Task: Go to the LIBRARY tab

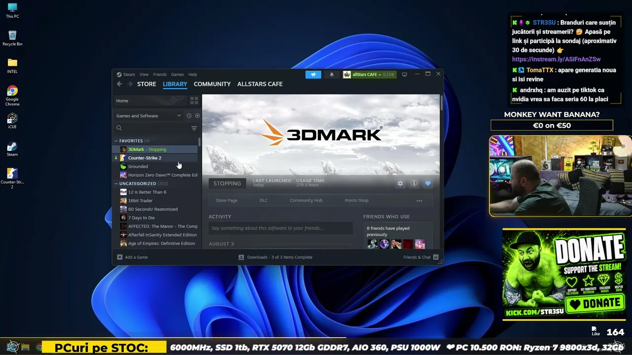Action: [175, 84]
